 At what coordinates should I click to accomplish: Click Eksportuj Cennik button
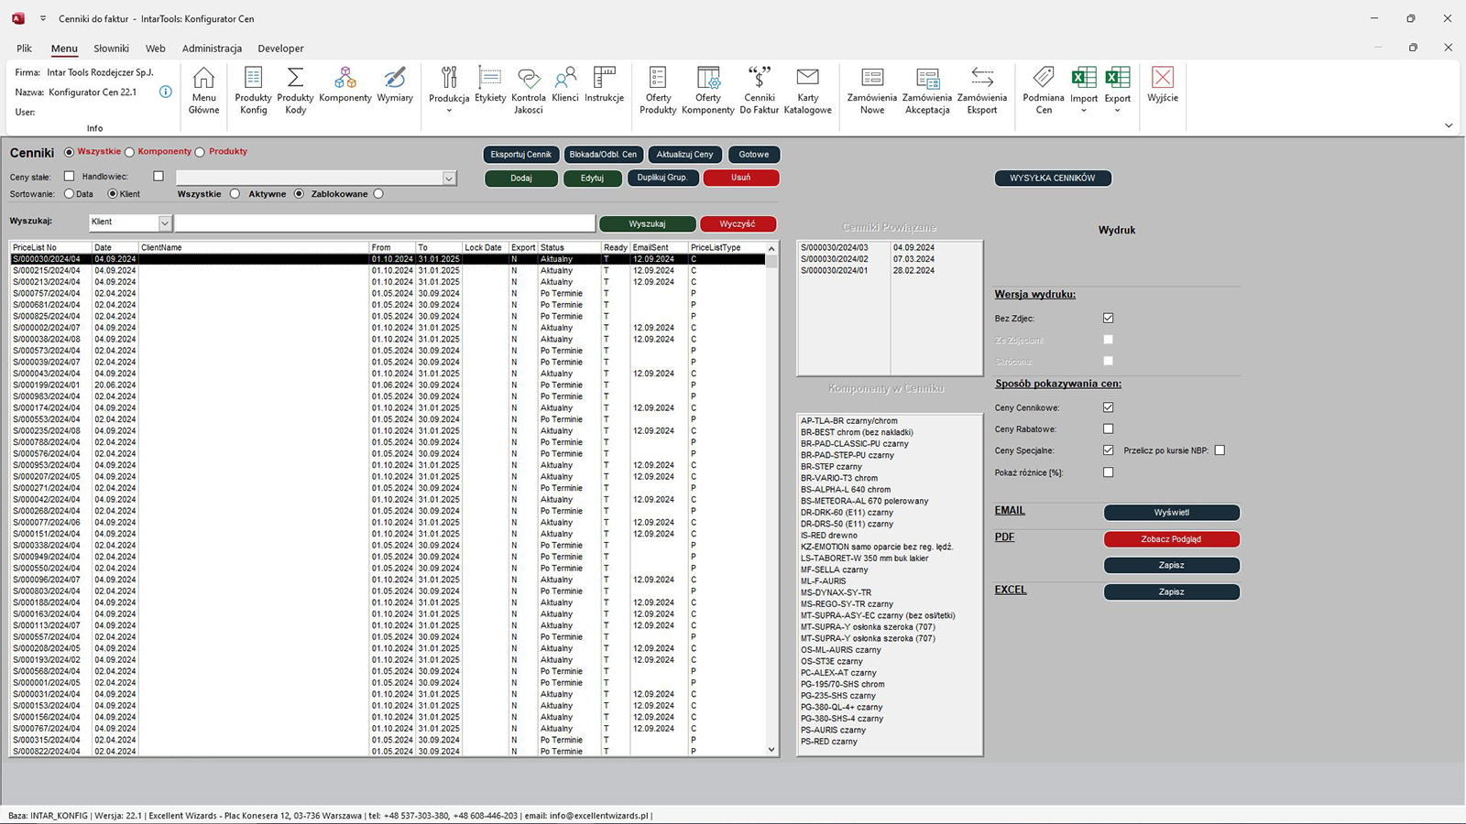[x=520, y=155]
